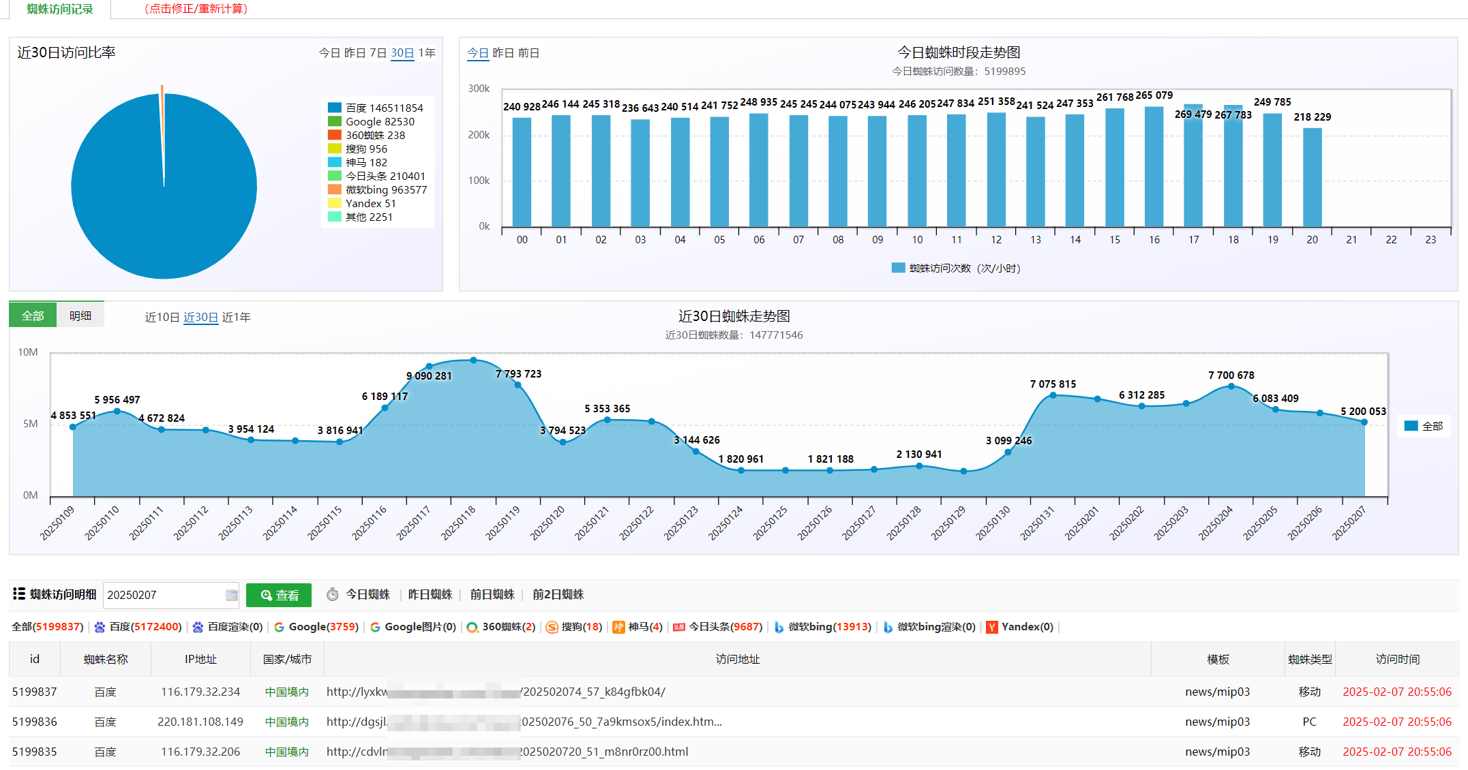Toggle 360蜘蛛 series in pie legend
This screenshot has height=770, width=1468.
pyautogui.click(x=367, y=135)
